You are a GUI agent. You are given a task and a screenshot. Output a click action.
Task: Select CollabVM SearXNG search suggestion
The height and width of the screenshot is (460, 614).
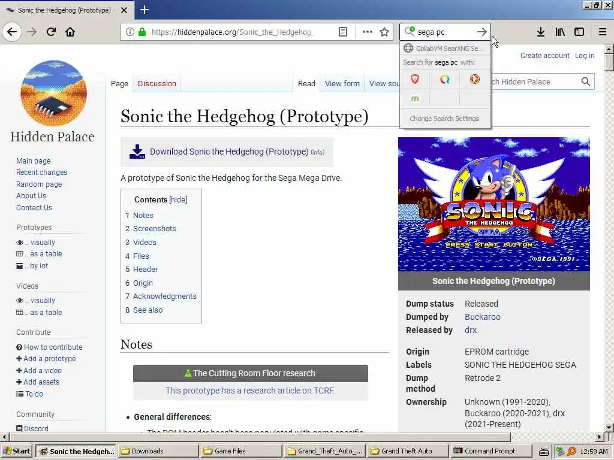tap(446, 49)
